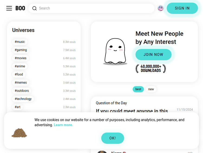Image resolution: width=203 pixels, height=153 pixels.
Task: Click the BOO logo
Action: [20, 8]
